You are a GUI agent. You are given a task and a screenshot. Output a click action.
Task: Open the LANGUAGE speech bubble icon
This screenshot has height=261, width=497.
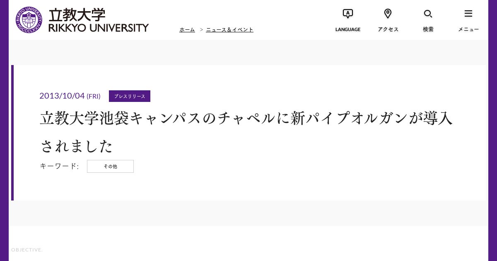(348, 14)
